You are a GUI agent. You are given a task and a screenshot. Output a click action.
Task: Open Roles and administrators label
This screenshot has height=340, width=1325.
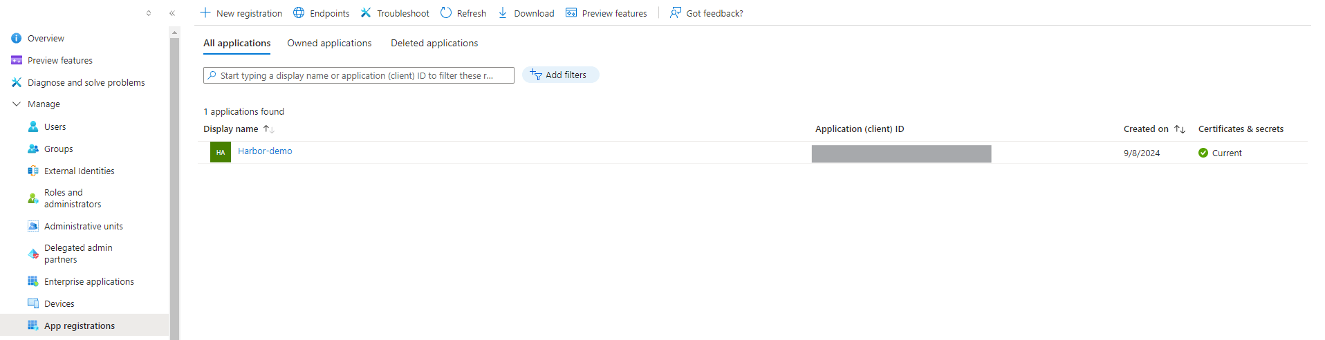[x=73, y=198]
